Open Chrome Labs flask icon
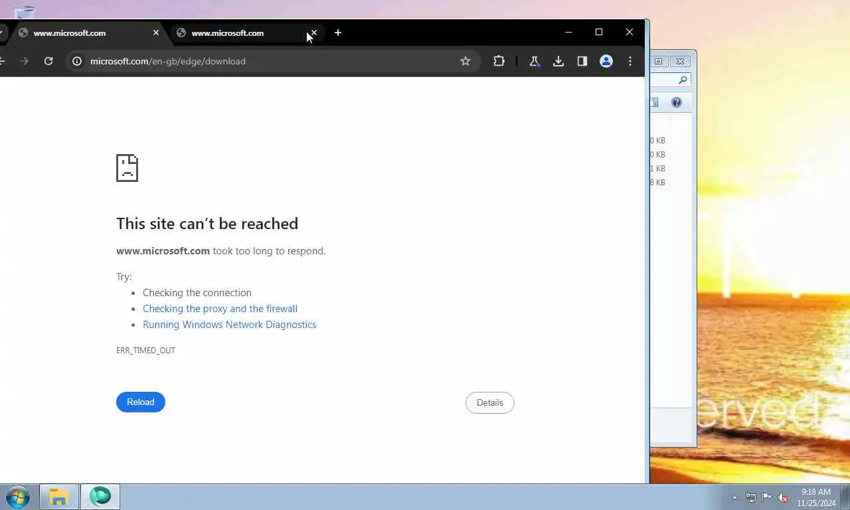 point(534,61)
